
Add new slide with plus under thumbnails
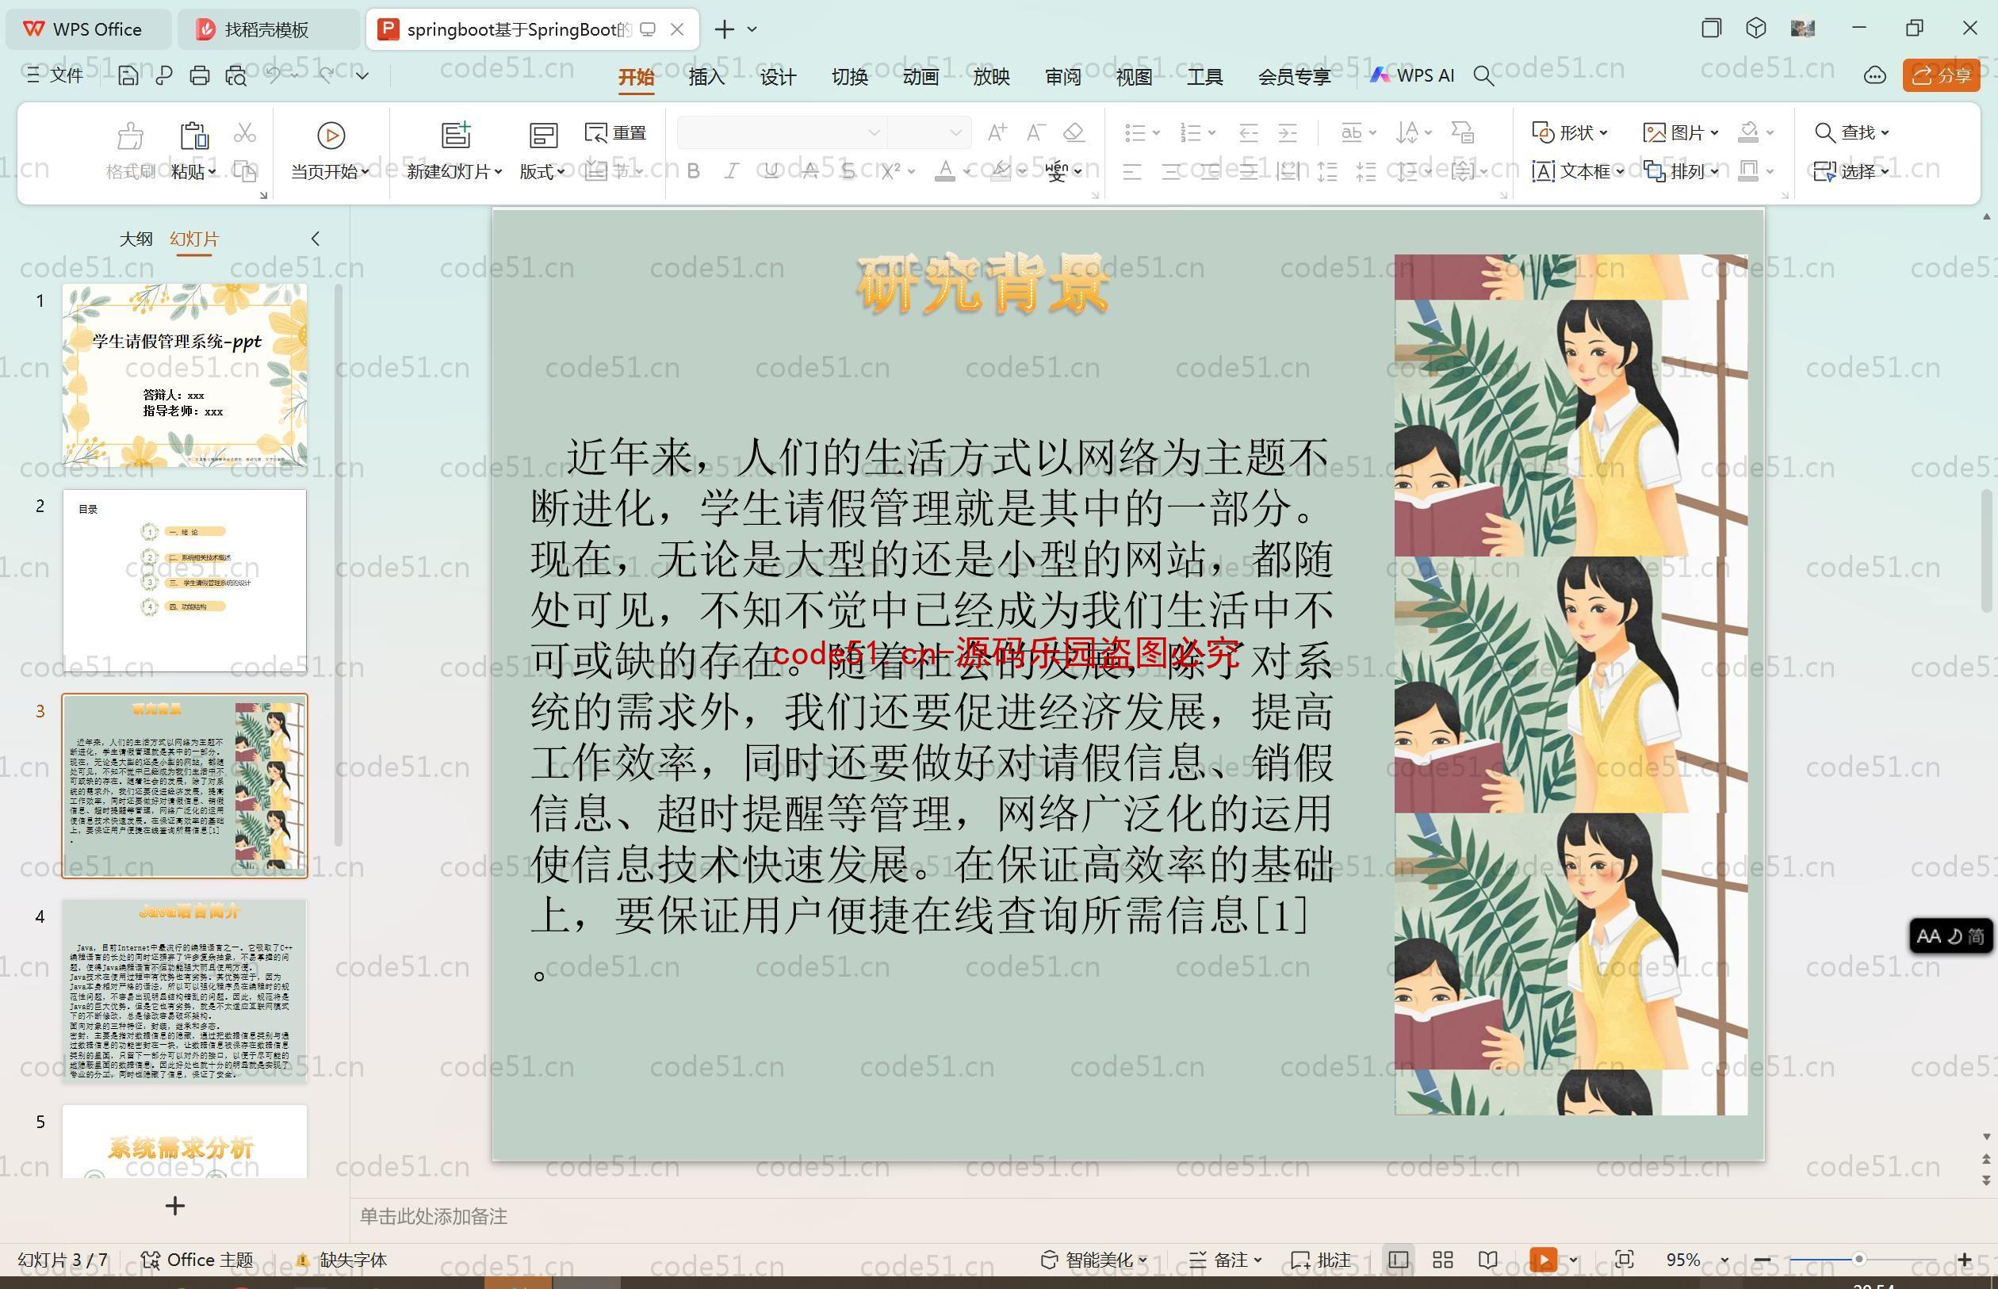175,1205
